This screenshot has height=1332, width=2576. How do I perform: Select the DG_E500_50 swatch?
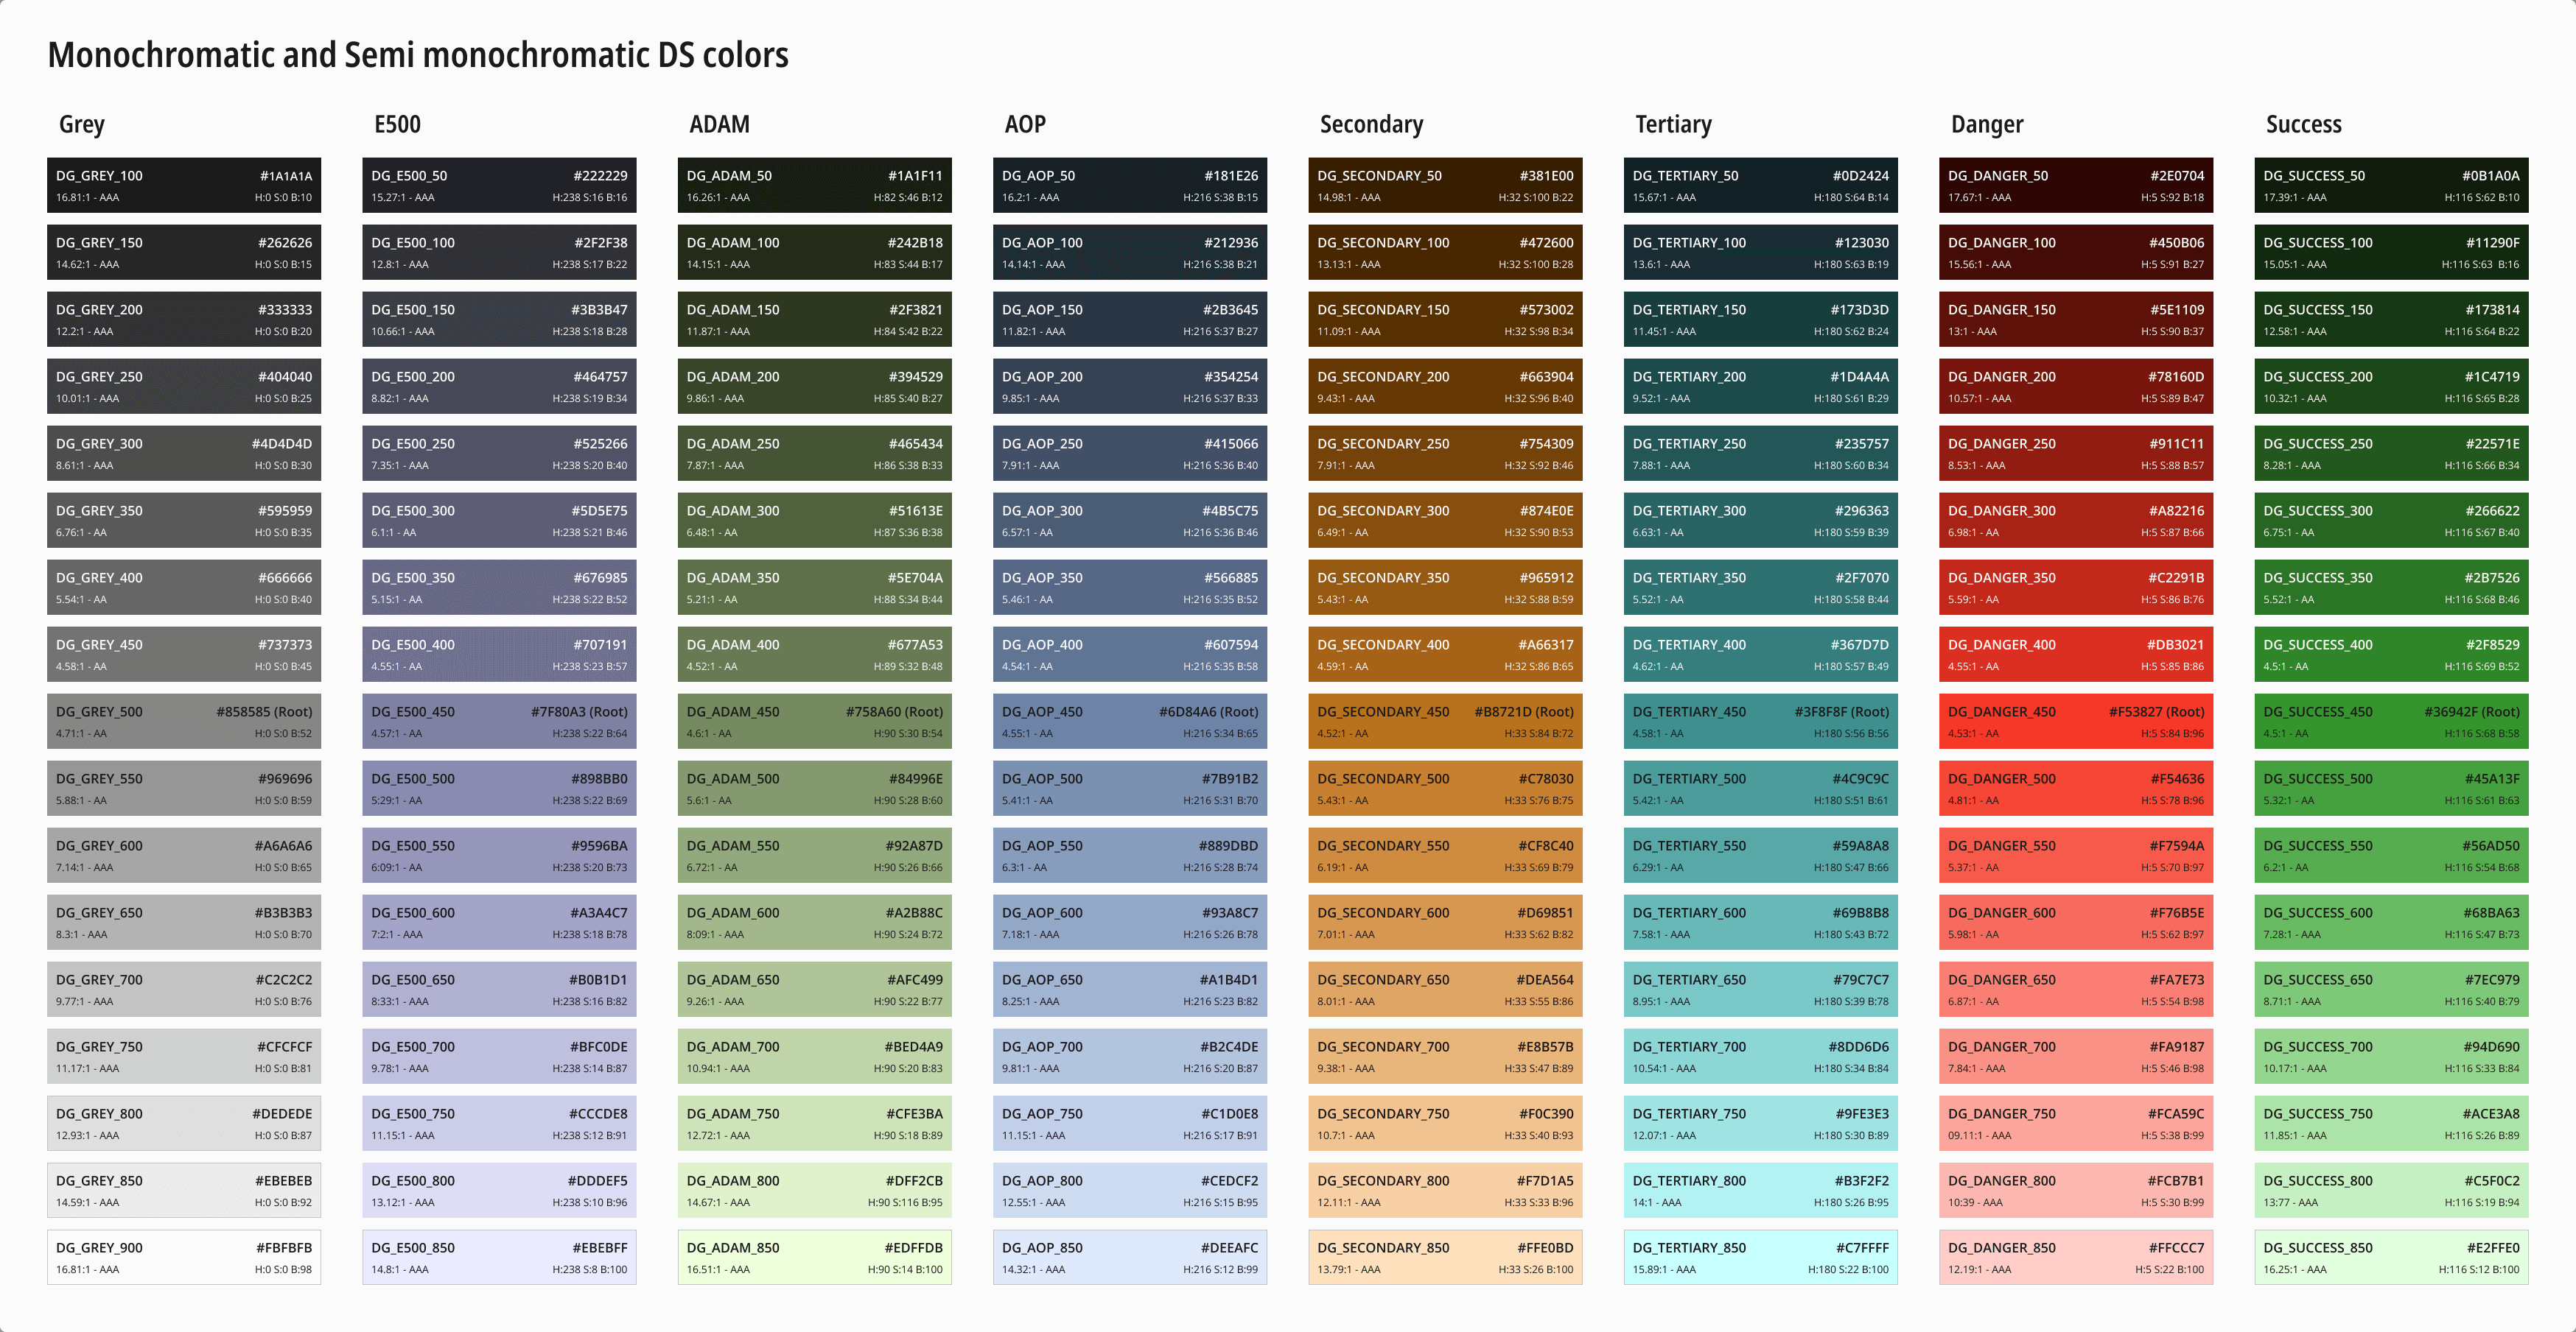[499, 185]
